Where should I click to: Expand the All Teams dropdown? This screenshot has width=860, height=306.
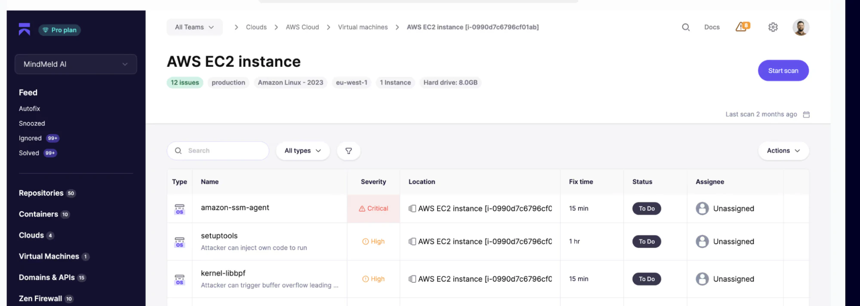pyautogui.click(x=194, y=27)
